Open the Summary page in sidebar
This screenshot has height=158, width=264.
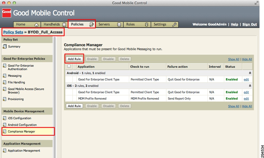[x=14, y=46]
